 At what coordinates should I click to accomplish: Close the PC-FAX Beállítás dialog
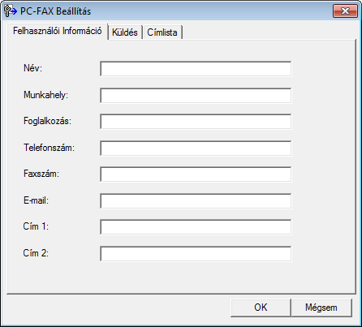click(x=345, y=11)
